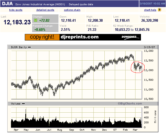
Task: Select the change value +72.82
Action: 44,20
